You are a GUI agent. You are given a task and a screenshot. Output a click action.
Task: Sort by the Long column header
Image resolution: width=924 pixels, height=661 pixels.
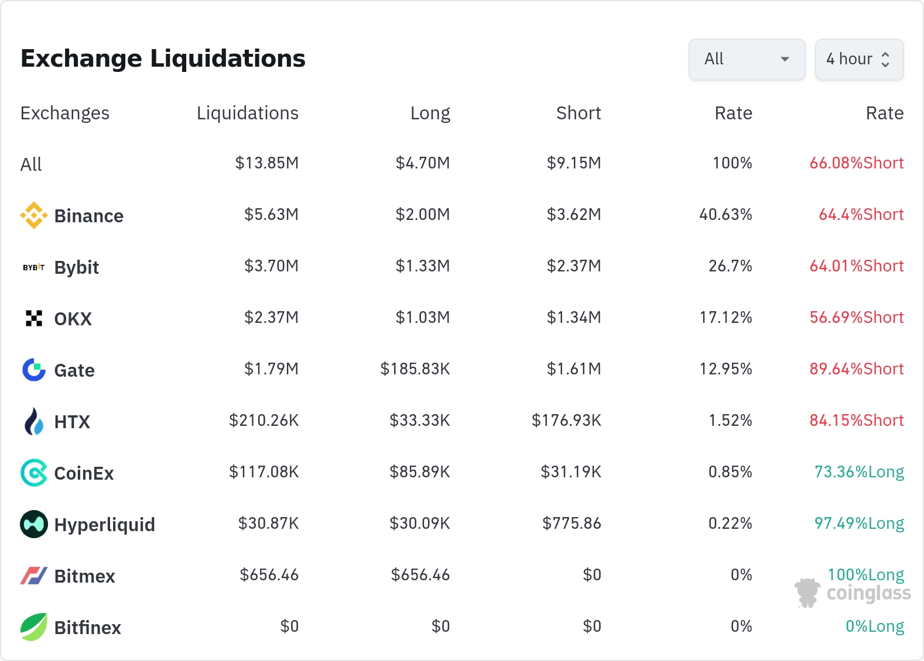pos(430,113)
